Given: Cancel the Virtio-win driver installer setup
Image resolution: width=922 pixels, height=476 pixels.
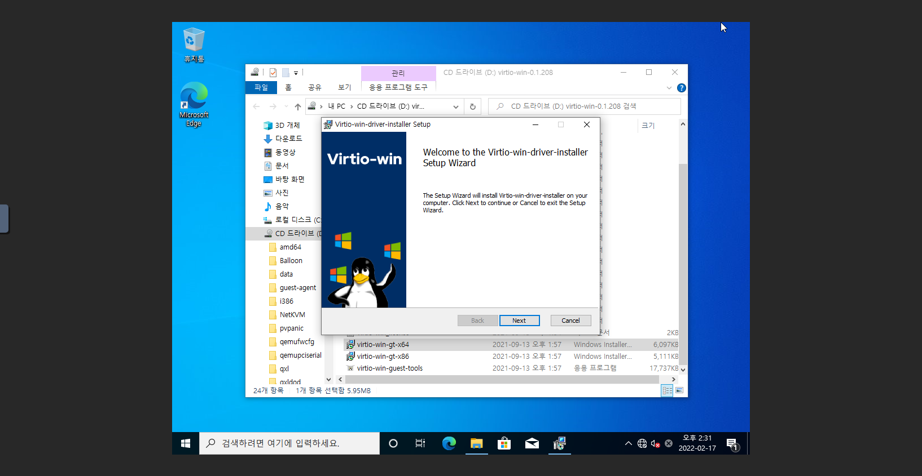Looking at the screenshot, I should (x=570, y=321).
